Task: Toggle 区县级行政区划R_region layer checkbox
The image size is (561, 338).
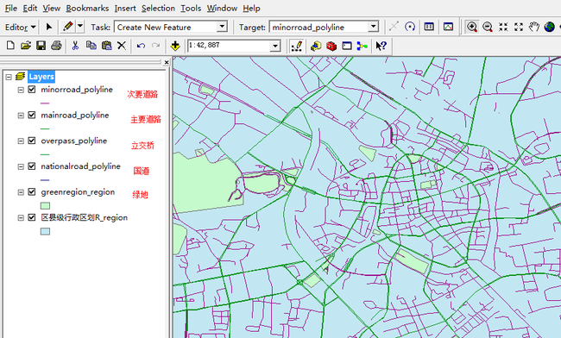Action: point(32,217)
